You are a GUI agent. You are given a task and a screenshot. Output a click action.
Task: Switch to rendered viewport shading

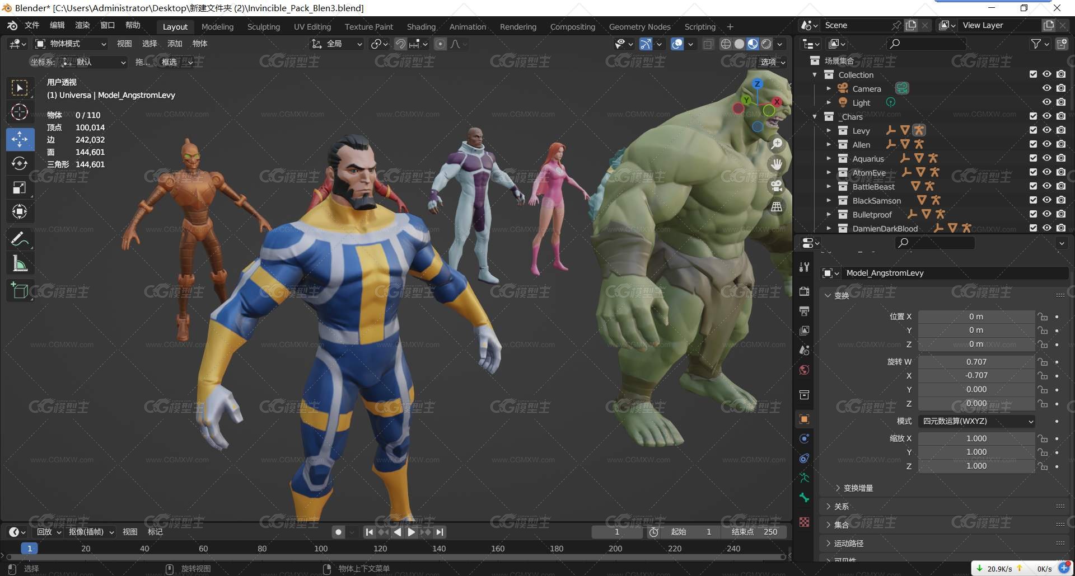(x=766, y=44)
